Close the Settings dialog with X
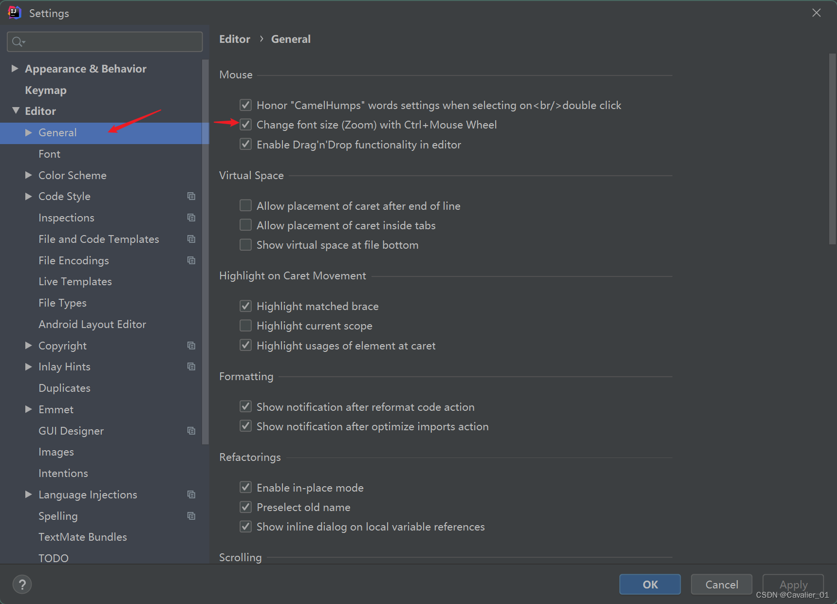 817,13
